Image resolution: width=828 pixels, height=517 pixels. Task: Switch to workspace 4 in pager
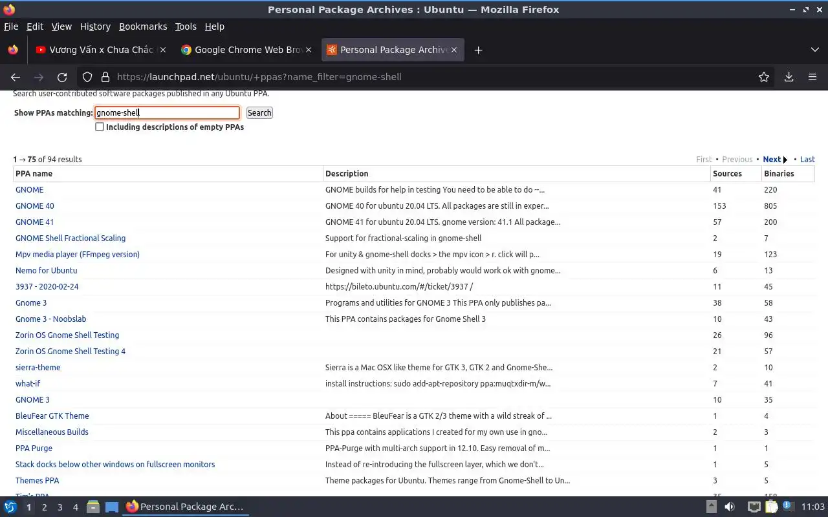click(x=75, y=507)
